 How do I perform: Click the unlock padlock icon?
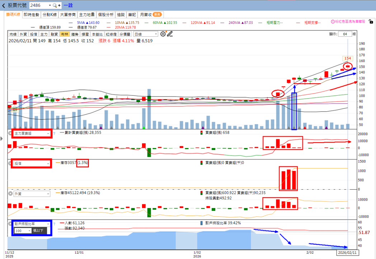pyautogui.click(x=371, y=21)
